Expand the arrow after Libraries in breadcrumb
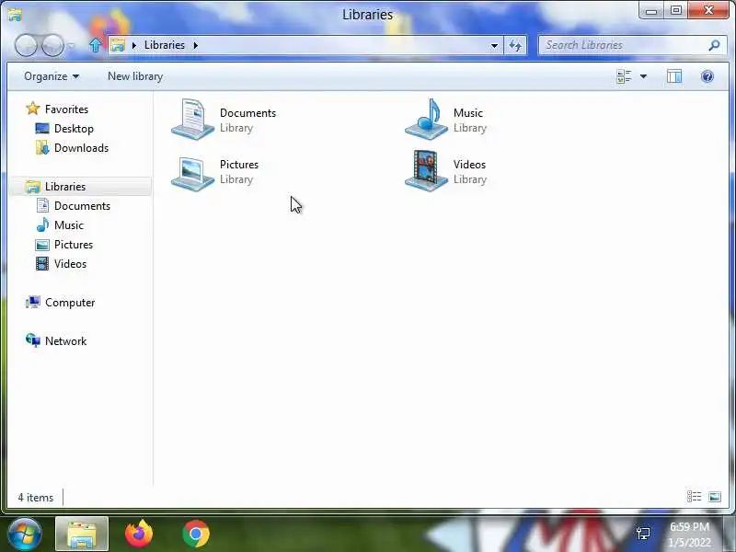Screen dimensions: 736x552 click(x=195, y=45)
